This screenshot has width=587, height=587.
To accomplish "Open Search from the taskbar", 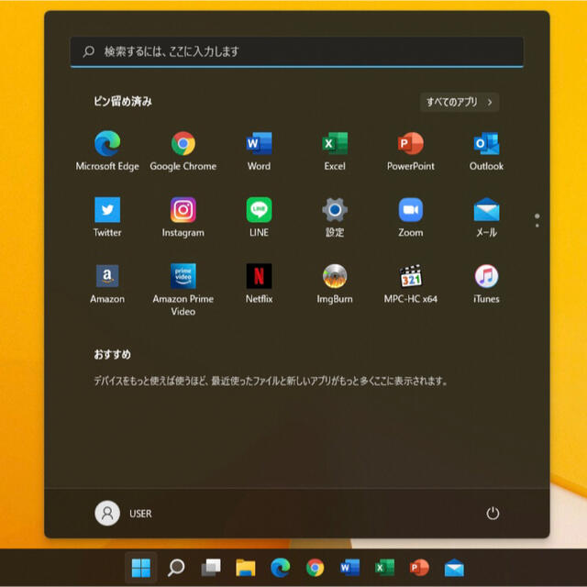I will tap(176, 568).
